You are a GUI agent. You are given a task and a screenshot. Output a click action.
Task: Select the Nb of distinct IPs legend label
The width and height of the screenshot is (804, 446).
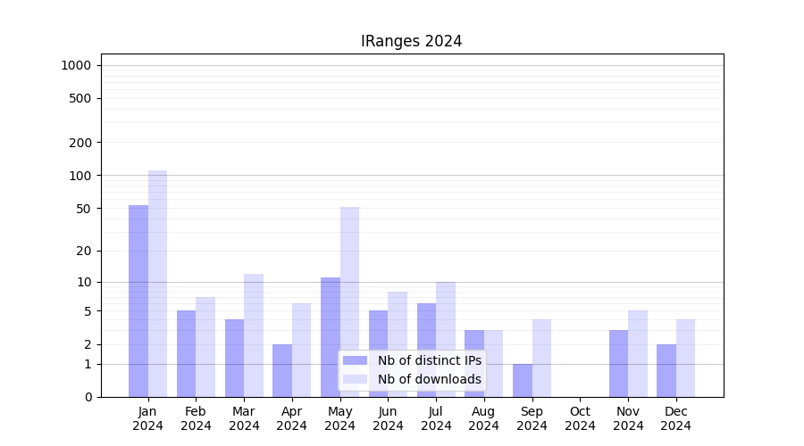pyautogui.click(x=429, y=360)
